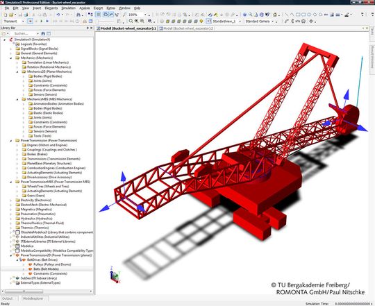
Task: Select the ellipse drawing tool
Action: [x=309, y=15]
